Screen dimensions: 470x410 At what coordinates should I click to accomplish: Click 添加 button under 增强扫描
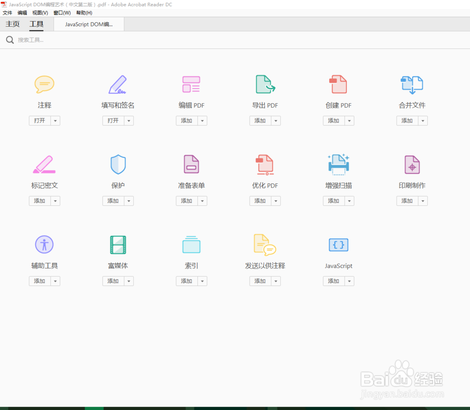point(334,201)
